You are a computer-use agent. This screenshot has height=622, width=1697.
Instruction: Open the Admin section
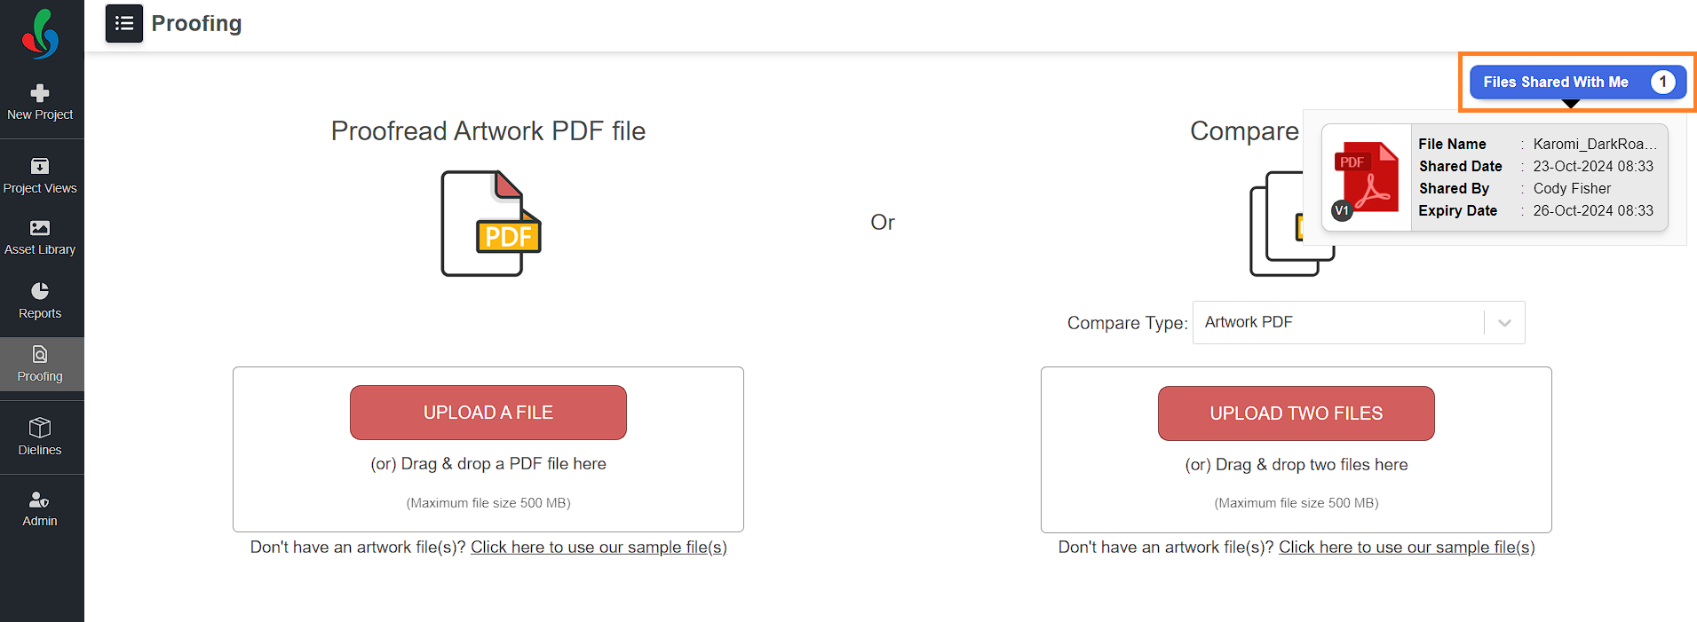click(40, 508)
